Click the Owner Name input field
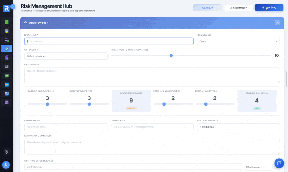The height and width of the screenshot is (172, 288). (66, 127)
